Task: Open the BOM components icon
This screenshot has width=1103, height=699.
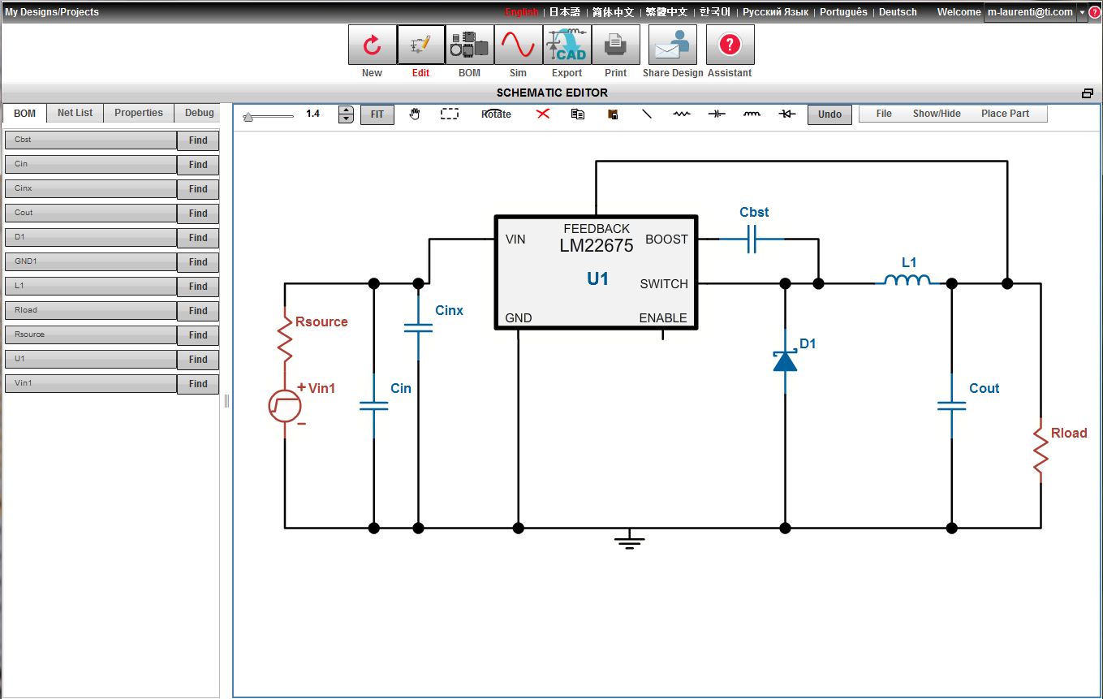Action: pyautogui.click(x=469, y=45)
